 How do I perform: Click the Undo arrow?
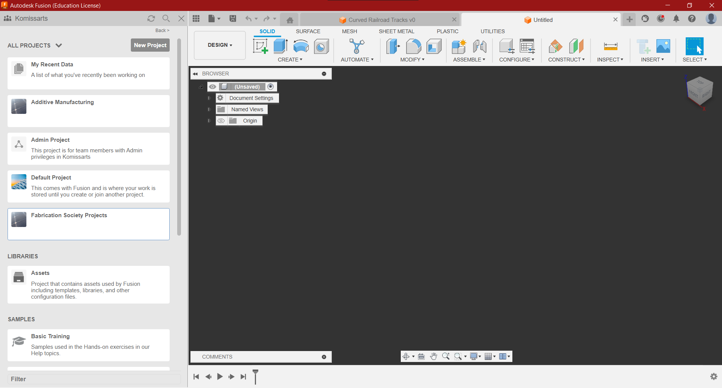click(x=248, y=18)
